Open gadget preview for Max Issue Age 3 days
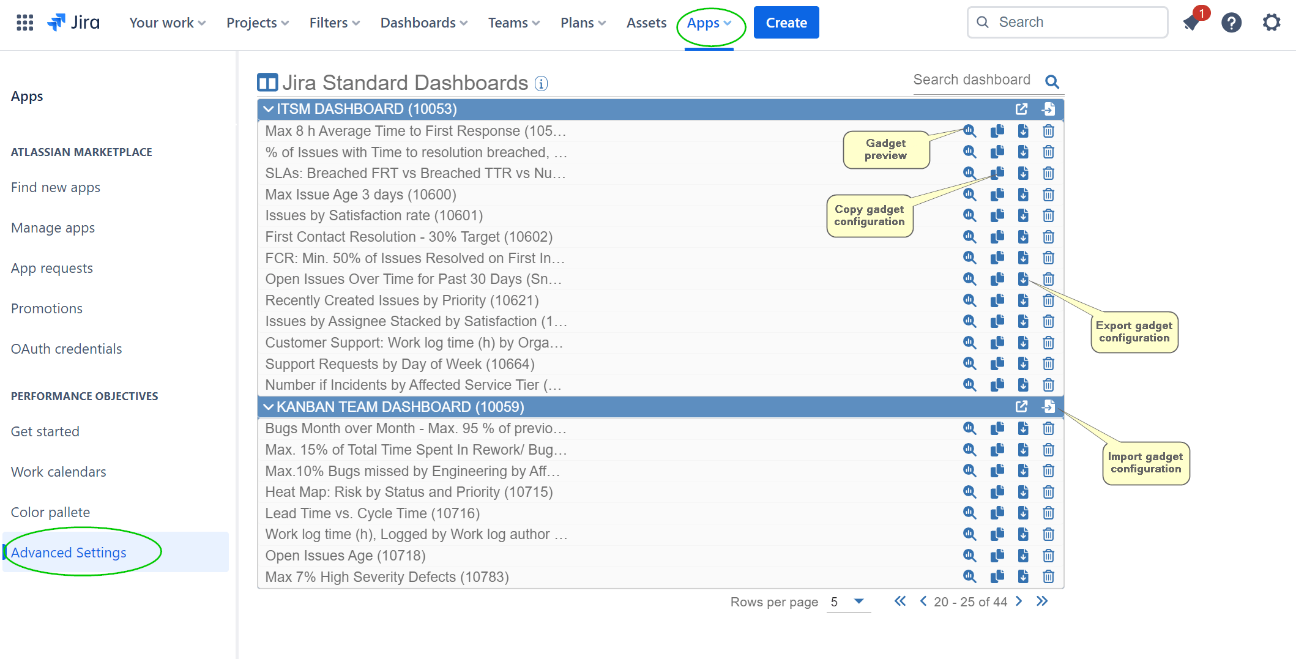The image size is (1296, 659). 970,194
